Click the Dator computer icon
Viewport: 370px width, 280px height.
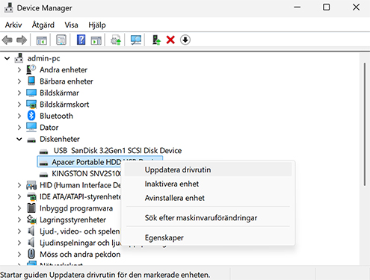[31, 127]
